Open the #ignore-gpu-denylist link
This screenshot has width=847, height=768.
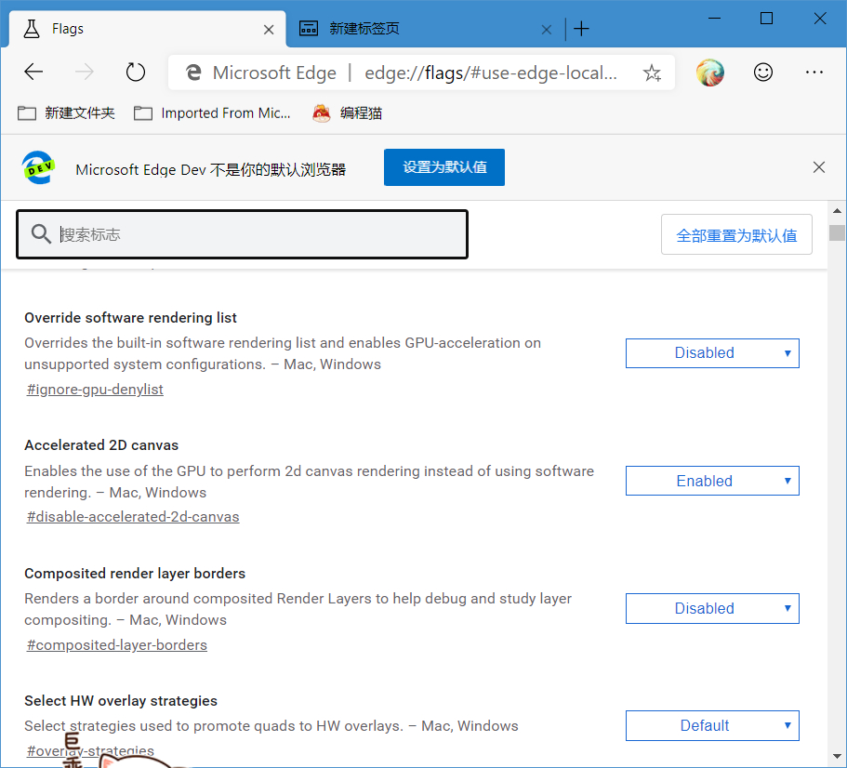94,389
